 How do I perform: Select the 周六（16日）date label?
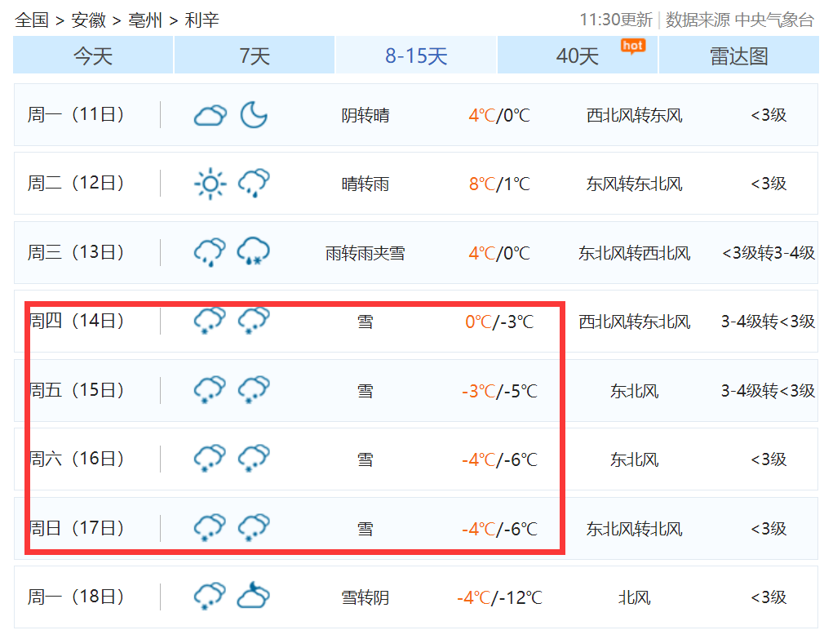click(x=76, y=459)
